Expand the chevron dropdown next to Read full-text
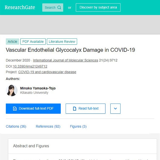160x160 pixels. (115, 109)
